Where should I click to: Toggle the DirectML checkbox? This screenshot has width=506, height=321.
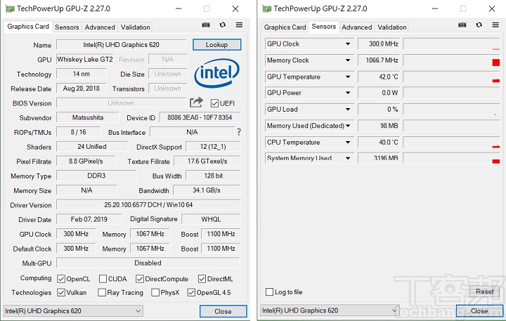(202, 279)
